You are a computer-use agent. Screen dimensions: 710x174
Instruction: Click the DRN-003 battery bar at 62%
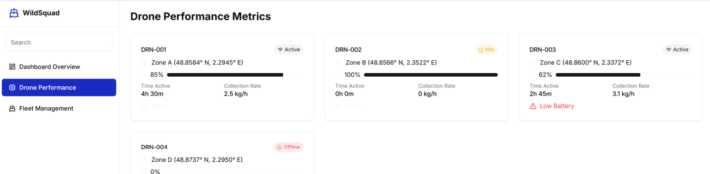pos(624,75)
